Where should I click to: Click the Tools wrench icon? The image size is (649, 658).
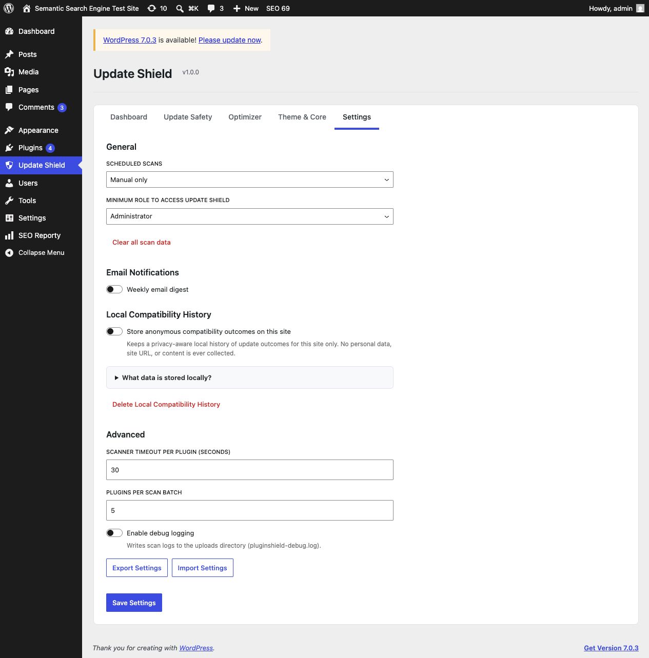click(9, 201)
